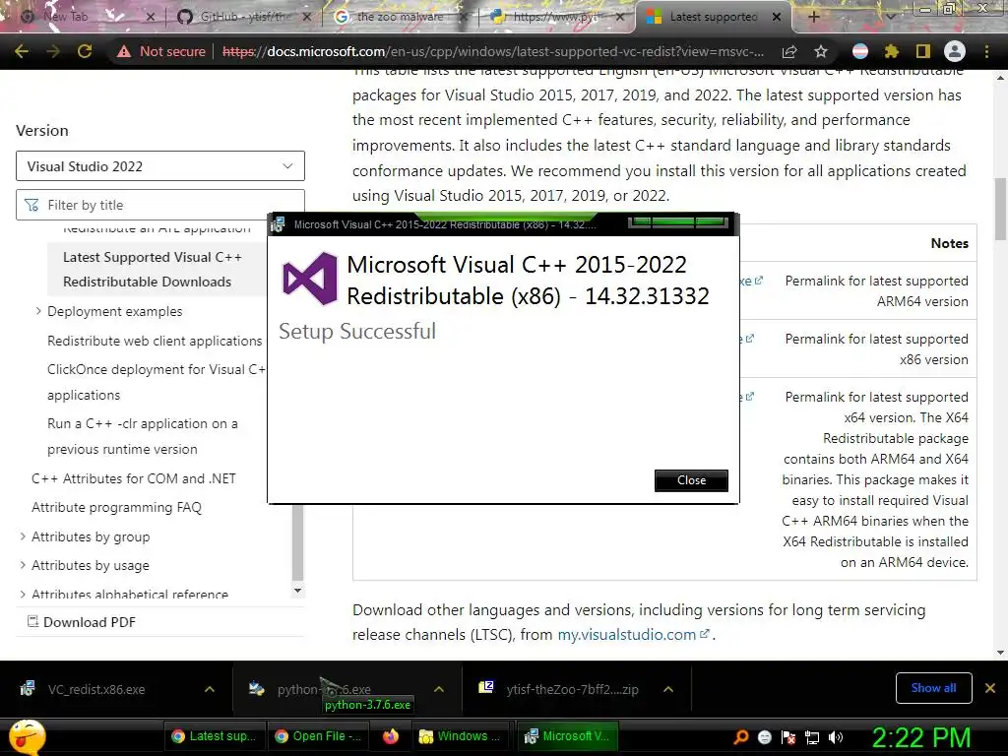Open Redistribute web client applications item

click(155, 341)
